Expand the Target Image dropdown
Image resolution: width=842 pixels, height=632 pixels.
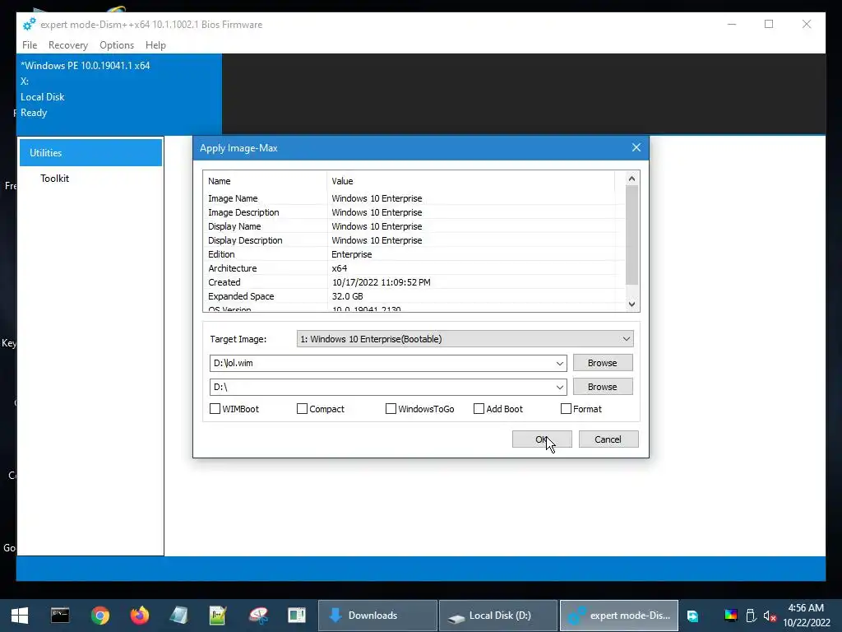coord(465,338)
